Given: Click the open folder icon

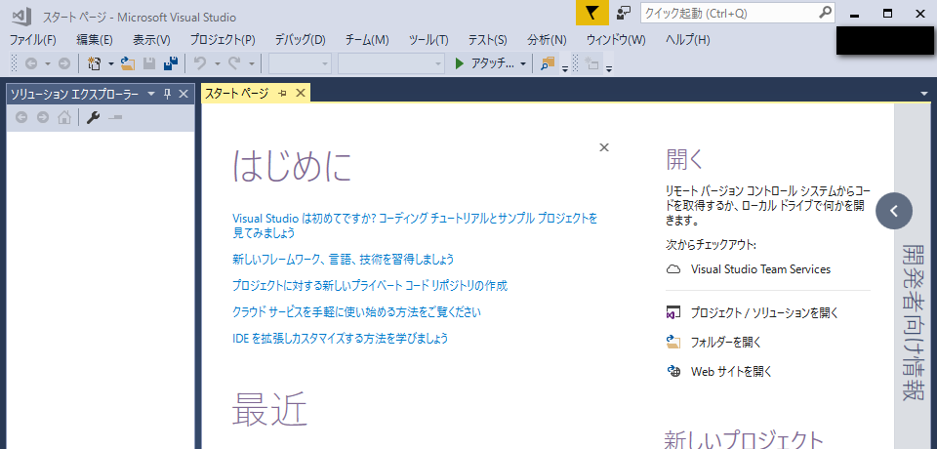Looking at the screenshot, I should [x=673, y=342].
